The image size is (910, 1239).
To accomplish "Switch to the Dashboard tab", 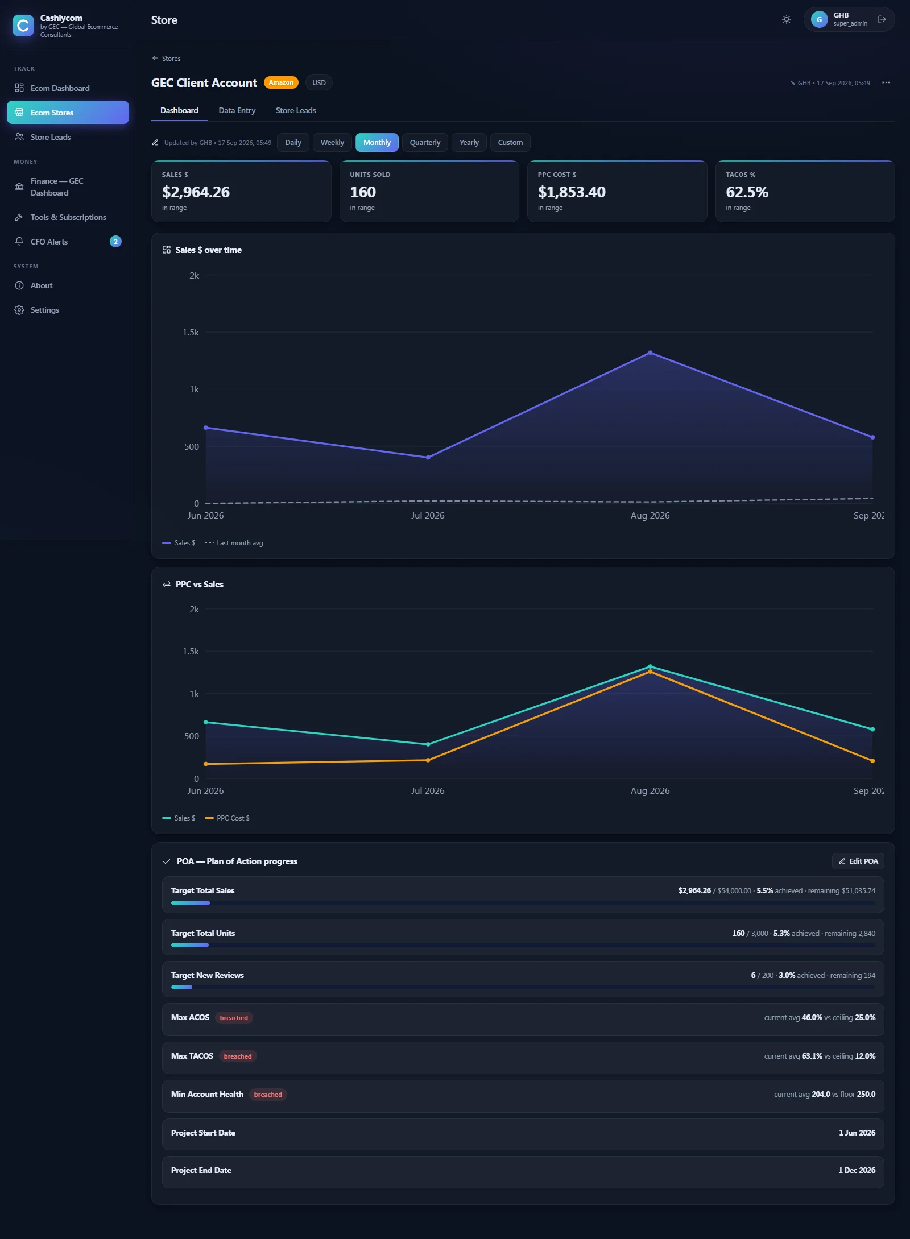I will 179,110.
